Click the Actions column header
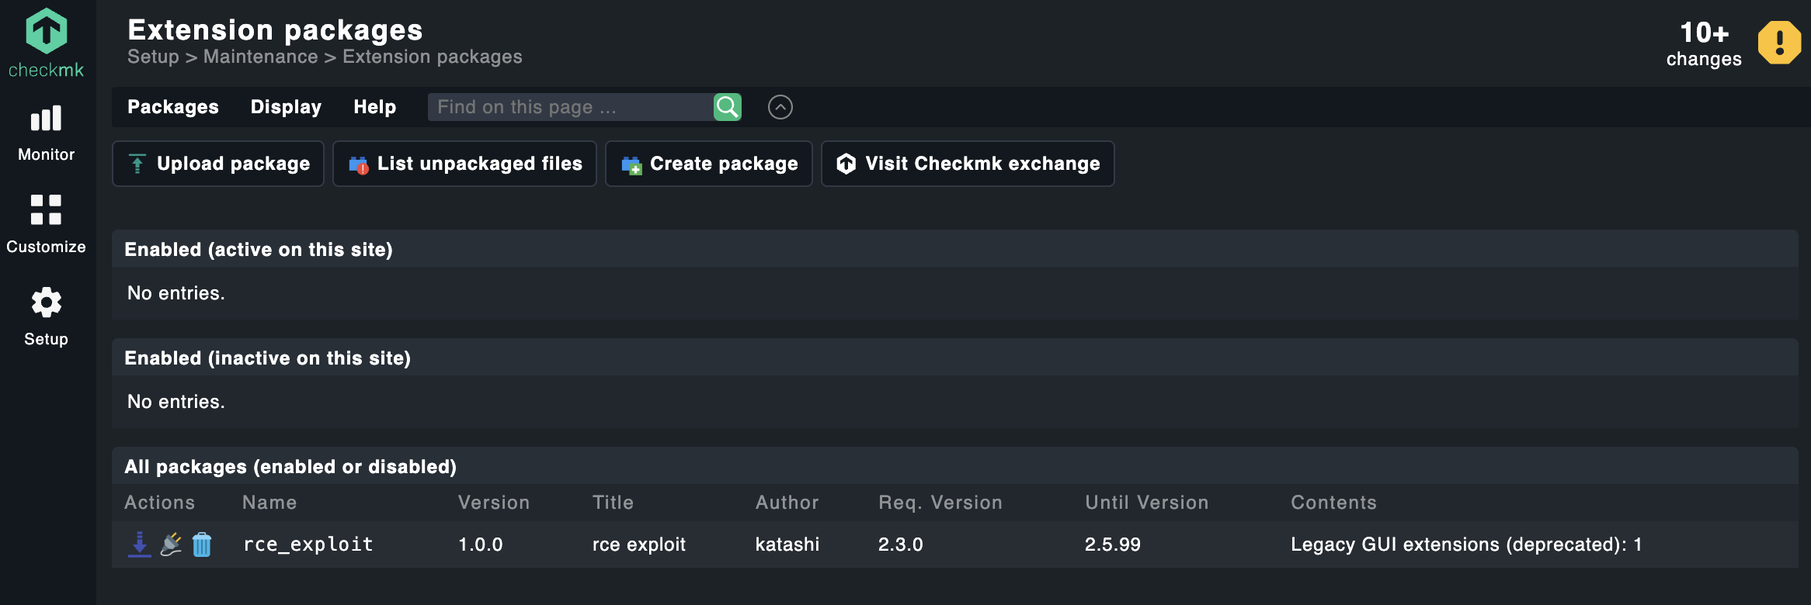The width and height of the screenshot is (1811, 605). 160,503
